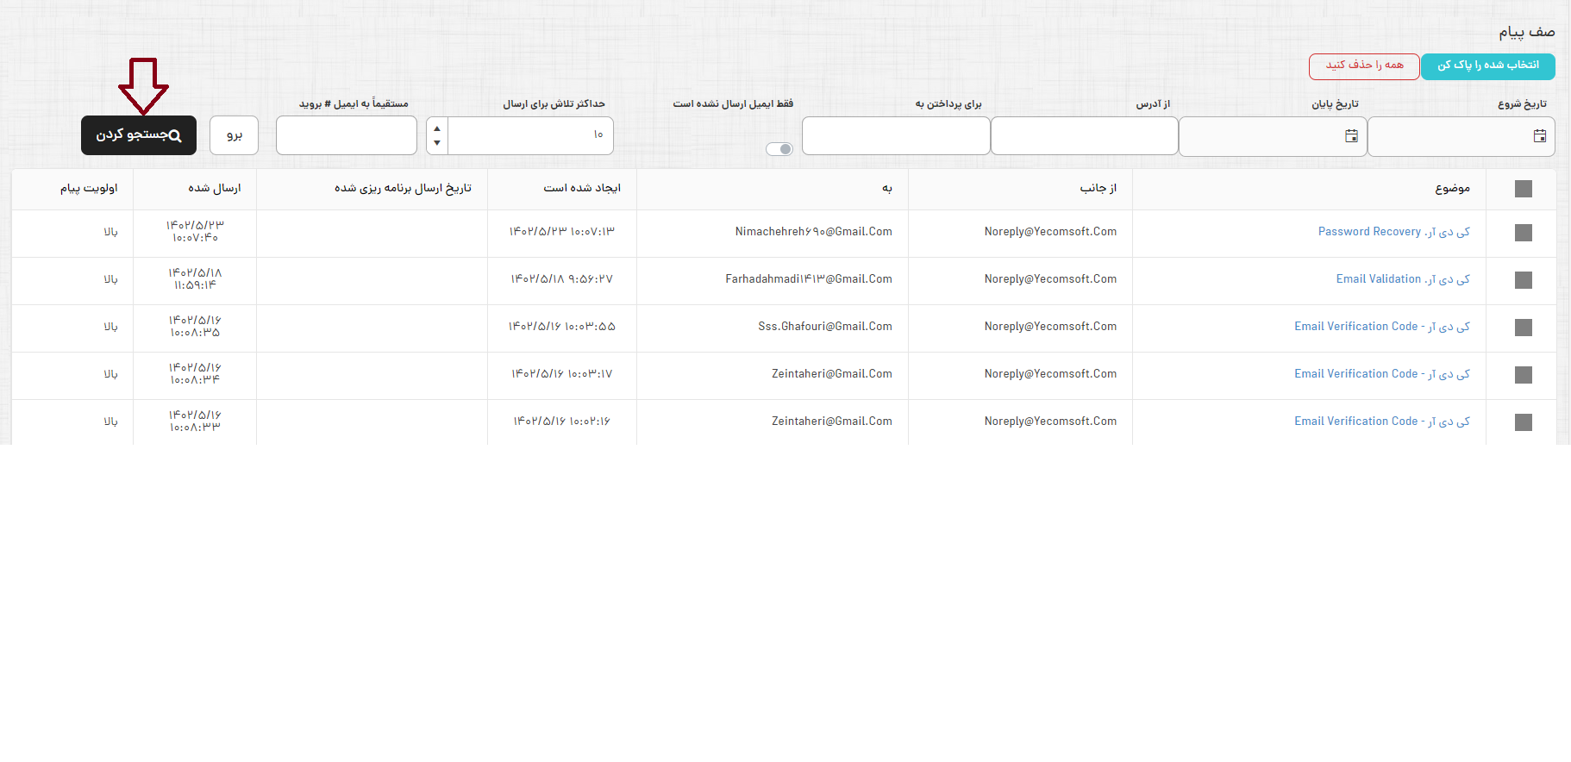The image size is (1571, 762).
Task: Check the Email Validation row checkbox
Action: point(1523,280)
